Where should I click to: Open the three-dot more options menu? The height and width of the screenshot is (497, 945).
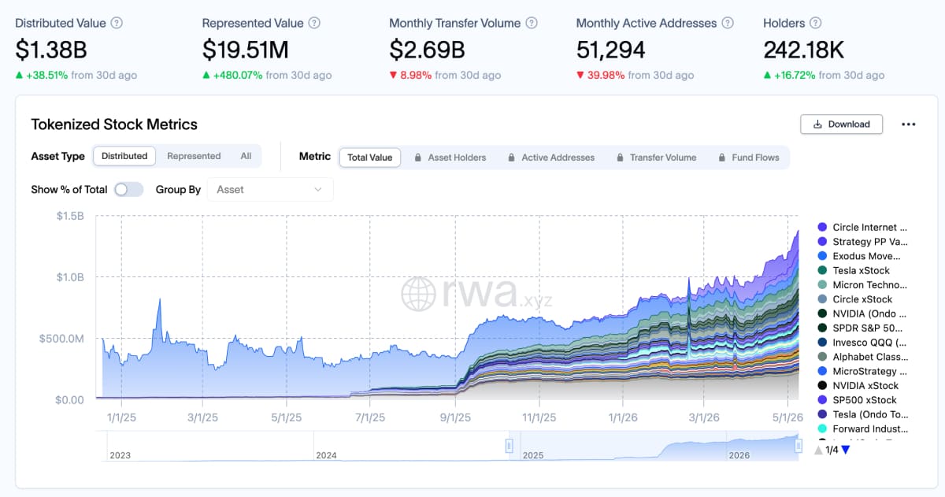(908, 124)
